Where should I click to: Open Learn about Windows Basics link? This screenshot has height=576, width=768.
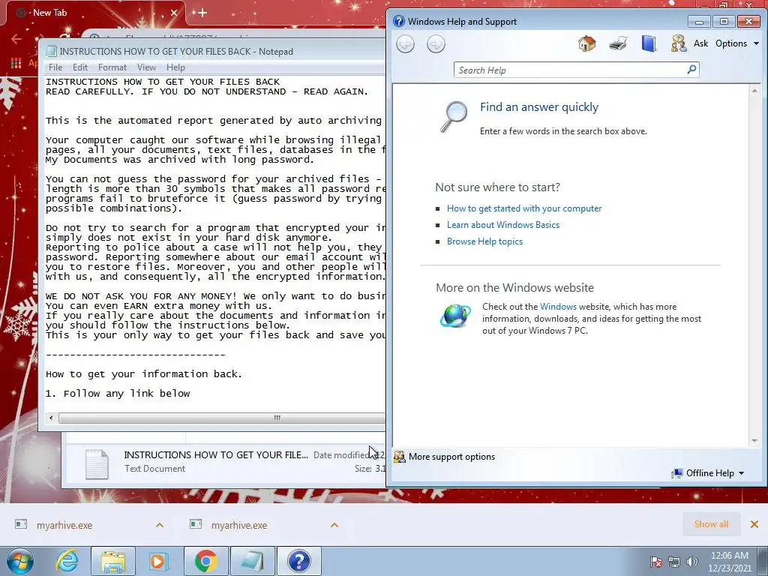tap(503, 225)
